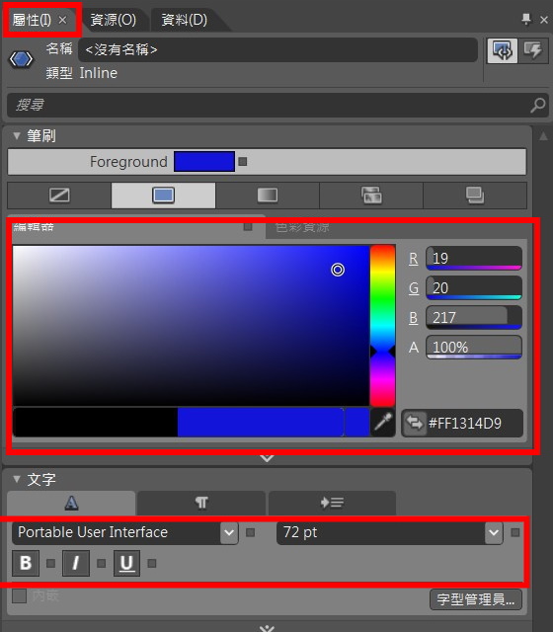The height and width of the screenshot is (632, 553).
Task: Toggle the 內嵌 checkbox
Action: [x=19, y=595]
